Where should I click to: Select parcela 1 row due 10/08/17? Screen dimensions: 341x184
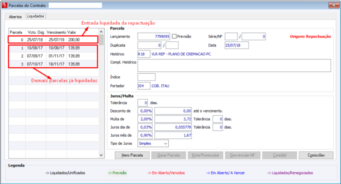(54, 48)
